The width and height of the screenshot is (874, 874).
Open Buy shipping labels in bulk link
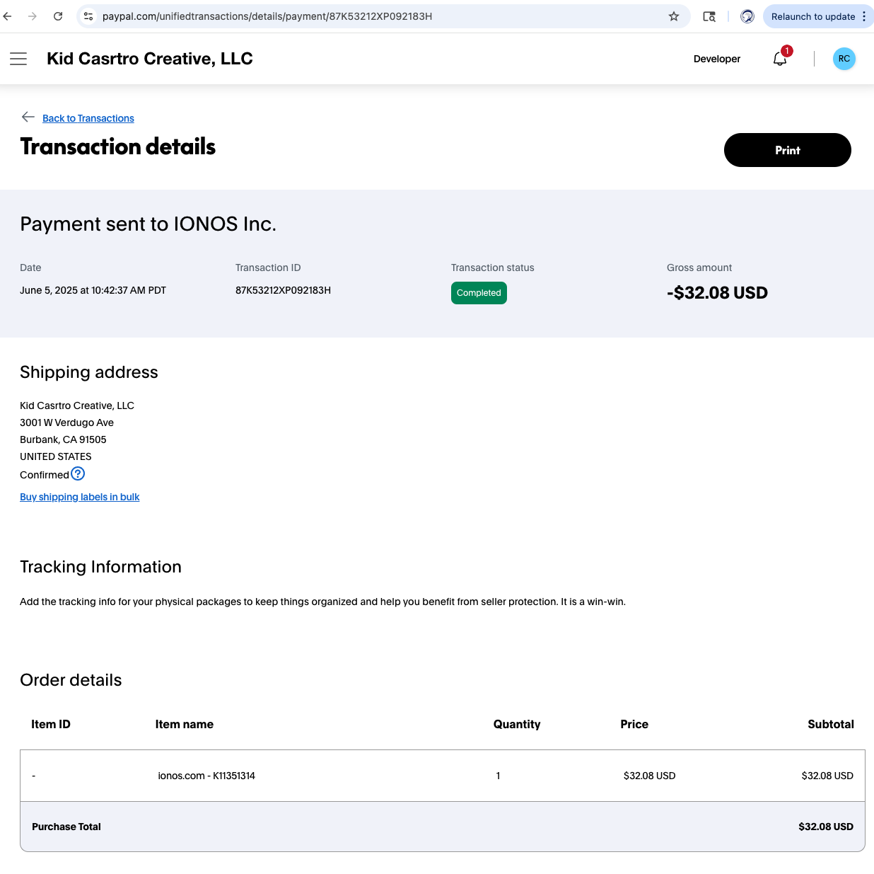click(x=80, y=497)
